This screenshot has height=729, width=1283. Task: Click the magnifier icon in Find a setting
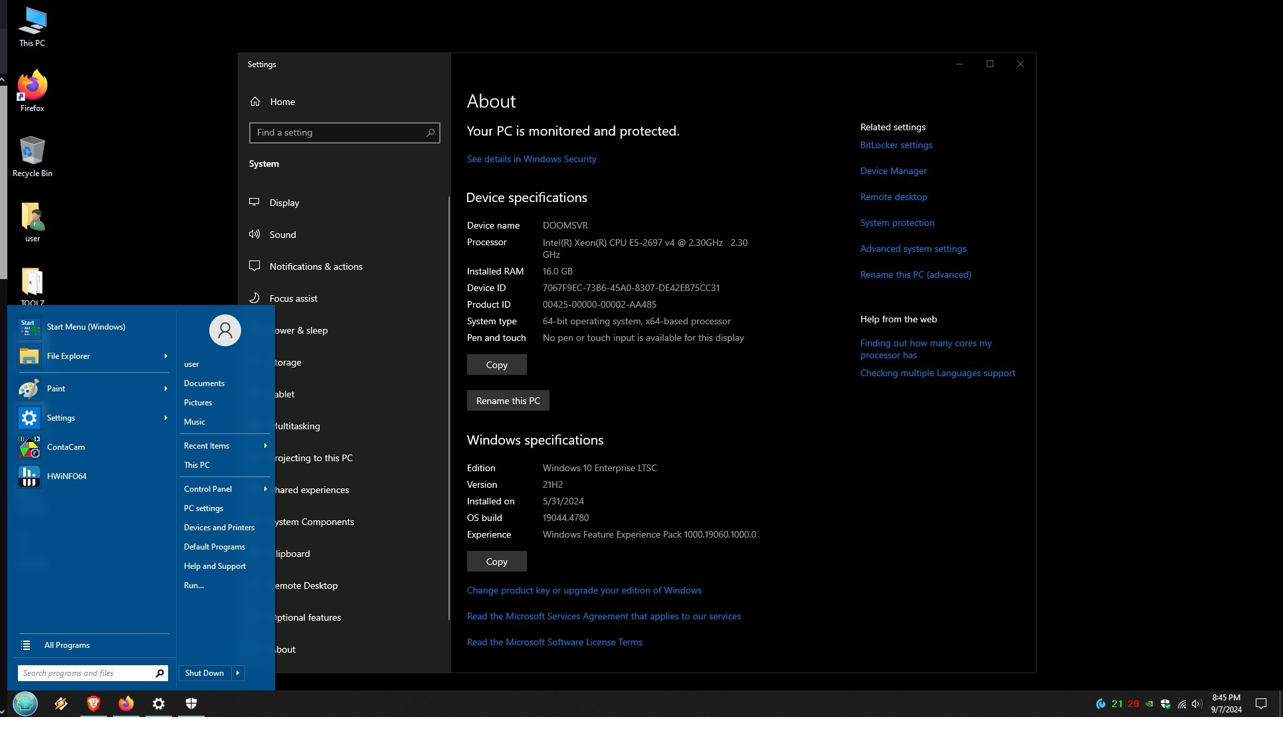431,132
